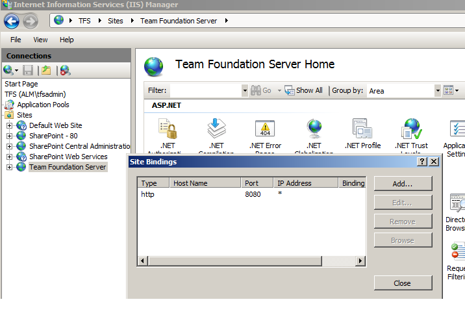The image size is (465, 317).
Task: Click the TFS breadcrumb in address bar
Action: 84,21
